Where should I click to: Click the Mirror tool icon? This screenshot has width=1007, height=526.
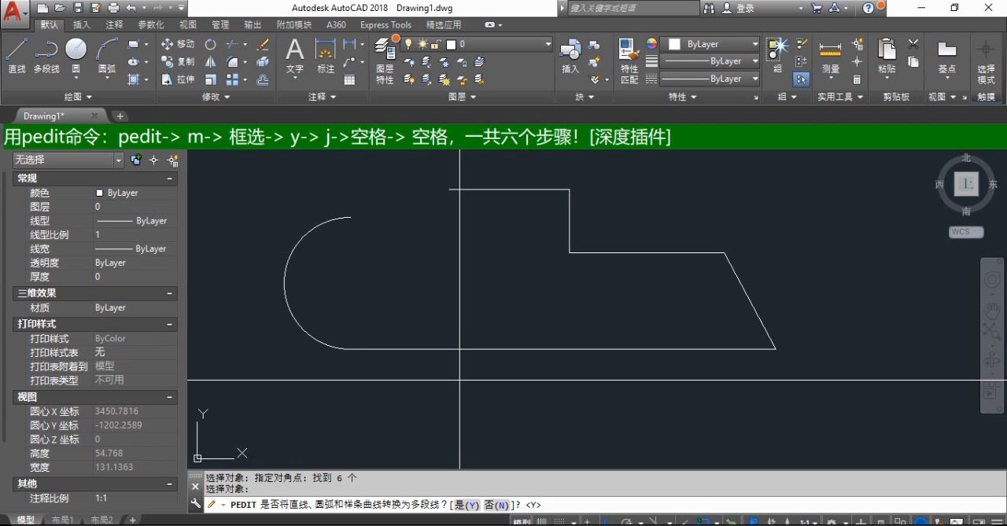click(x=210, y=61)
